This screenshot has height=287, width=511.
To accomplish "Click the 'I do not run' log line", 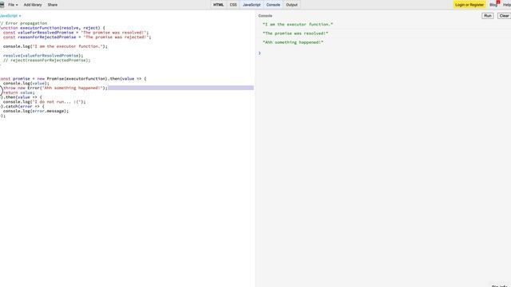I will click(45, 102).
